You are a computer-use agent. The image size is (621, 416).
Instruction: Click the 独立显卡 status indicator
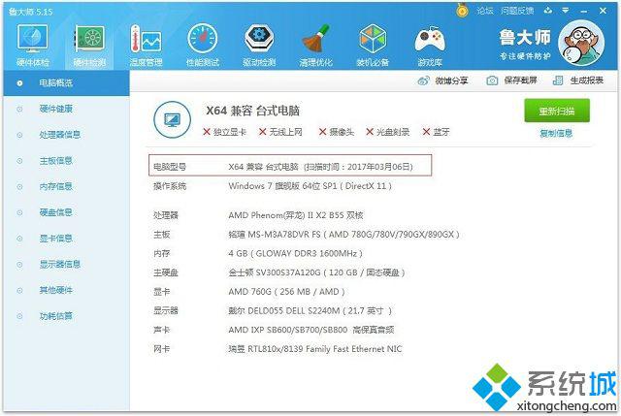224,132
